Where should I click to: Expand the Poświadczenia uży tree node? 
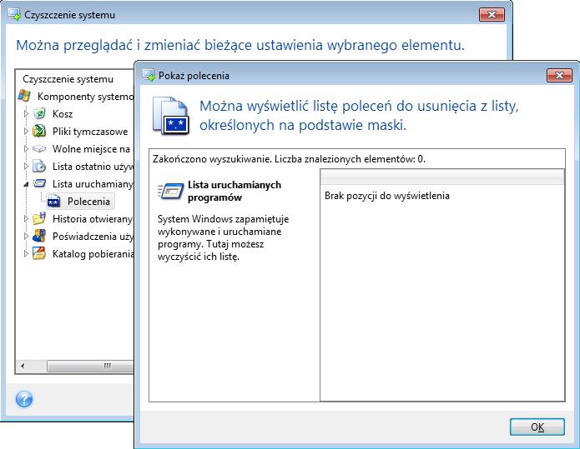click(26, 236)
